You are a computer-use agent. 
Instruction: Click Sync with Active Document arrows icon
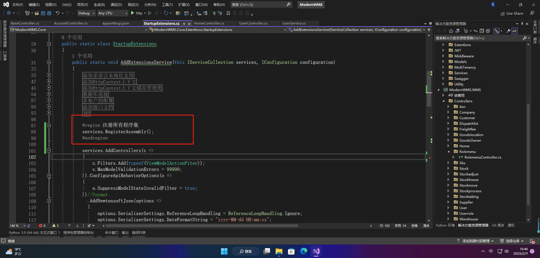(x=476, y=31)
